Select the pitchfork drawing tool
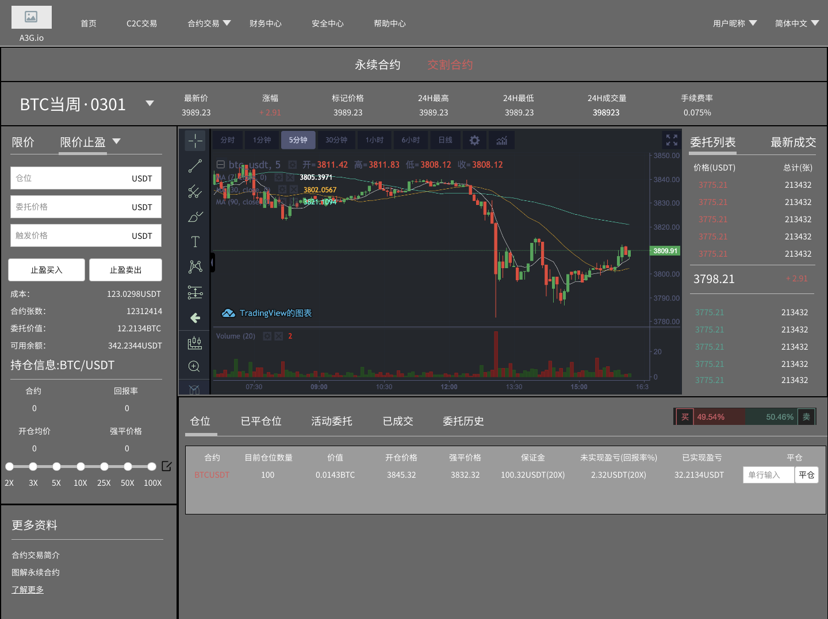 (195, 191)
